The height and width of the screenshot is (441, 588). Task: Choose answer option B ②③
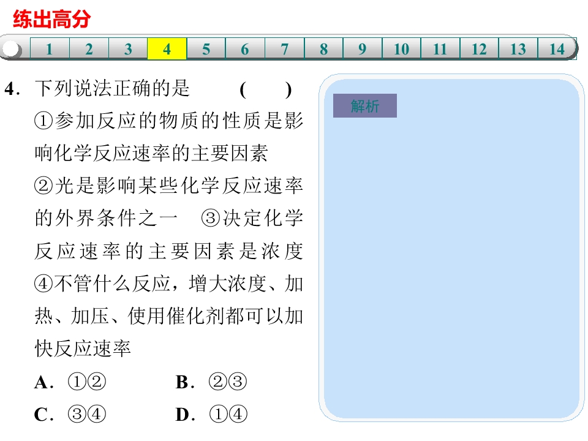click(x=211, y=382)
